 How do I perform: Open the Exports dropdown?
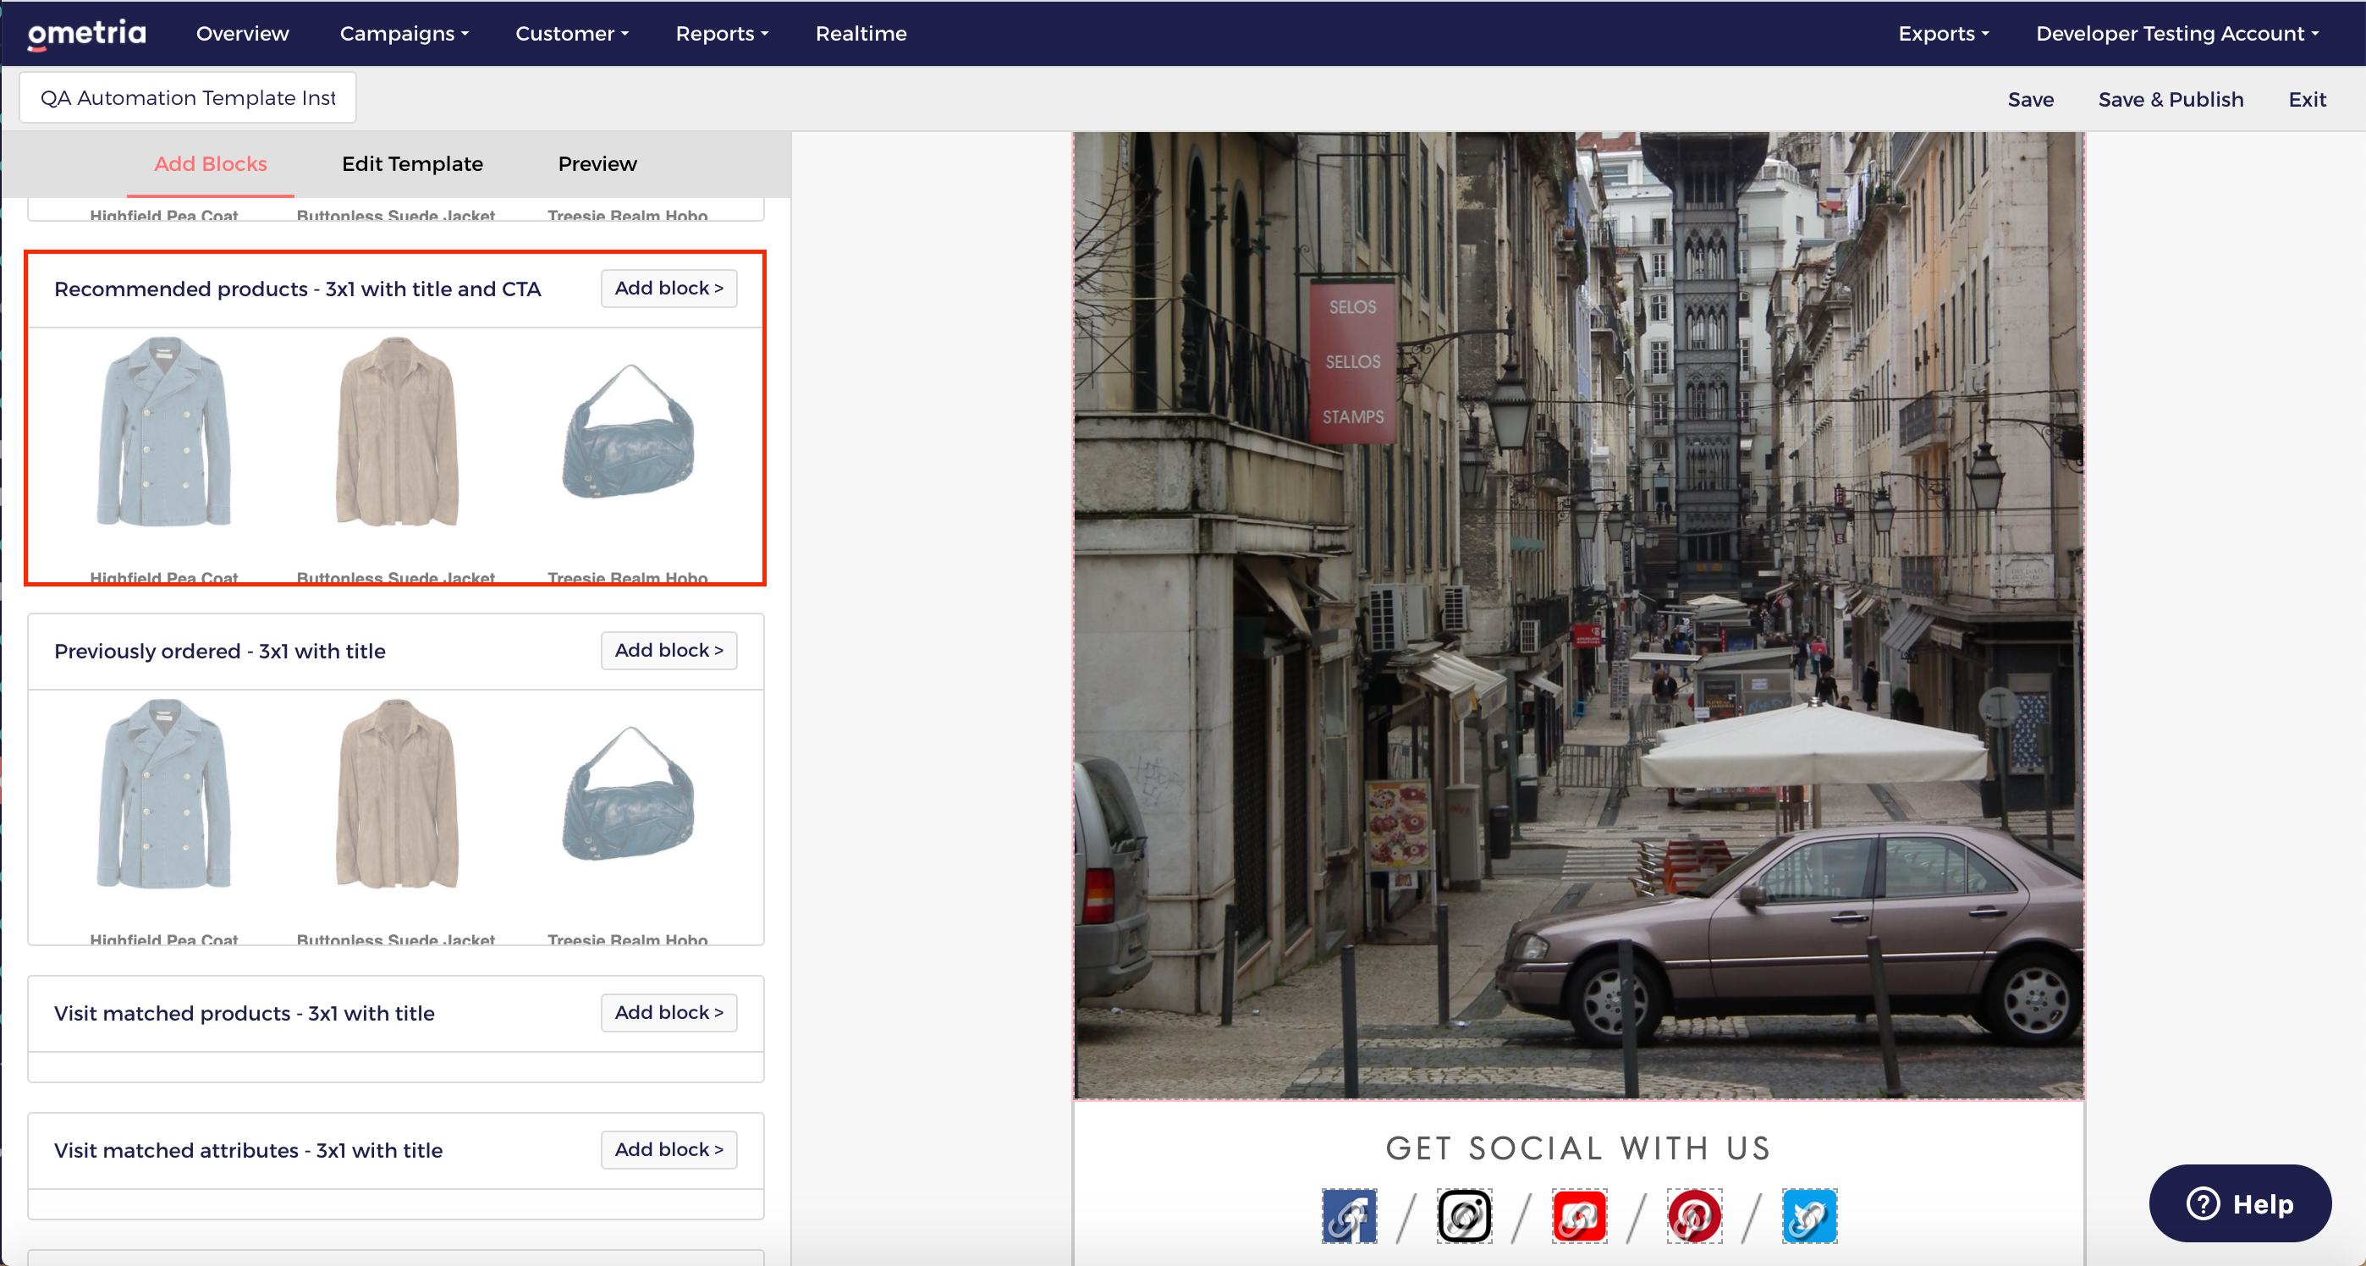(1944, 34)
